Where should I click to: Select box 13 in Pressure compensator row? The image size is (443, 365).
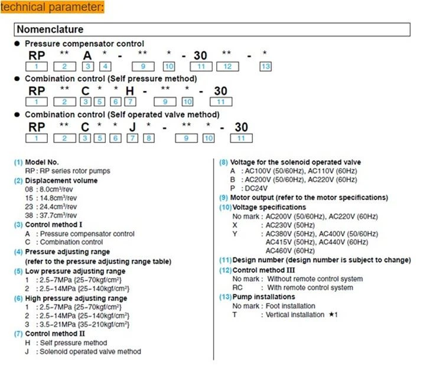pos(266,66)
